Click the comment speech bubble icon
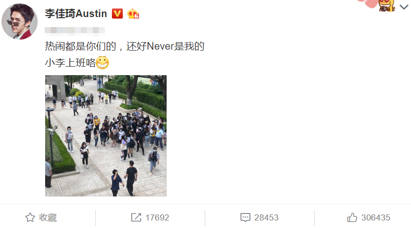The height and width of the screenshot is (228, 411). tap(245, 217)
